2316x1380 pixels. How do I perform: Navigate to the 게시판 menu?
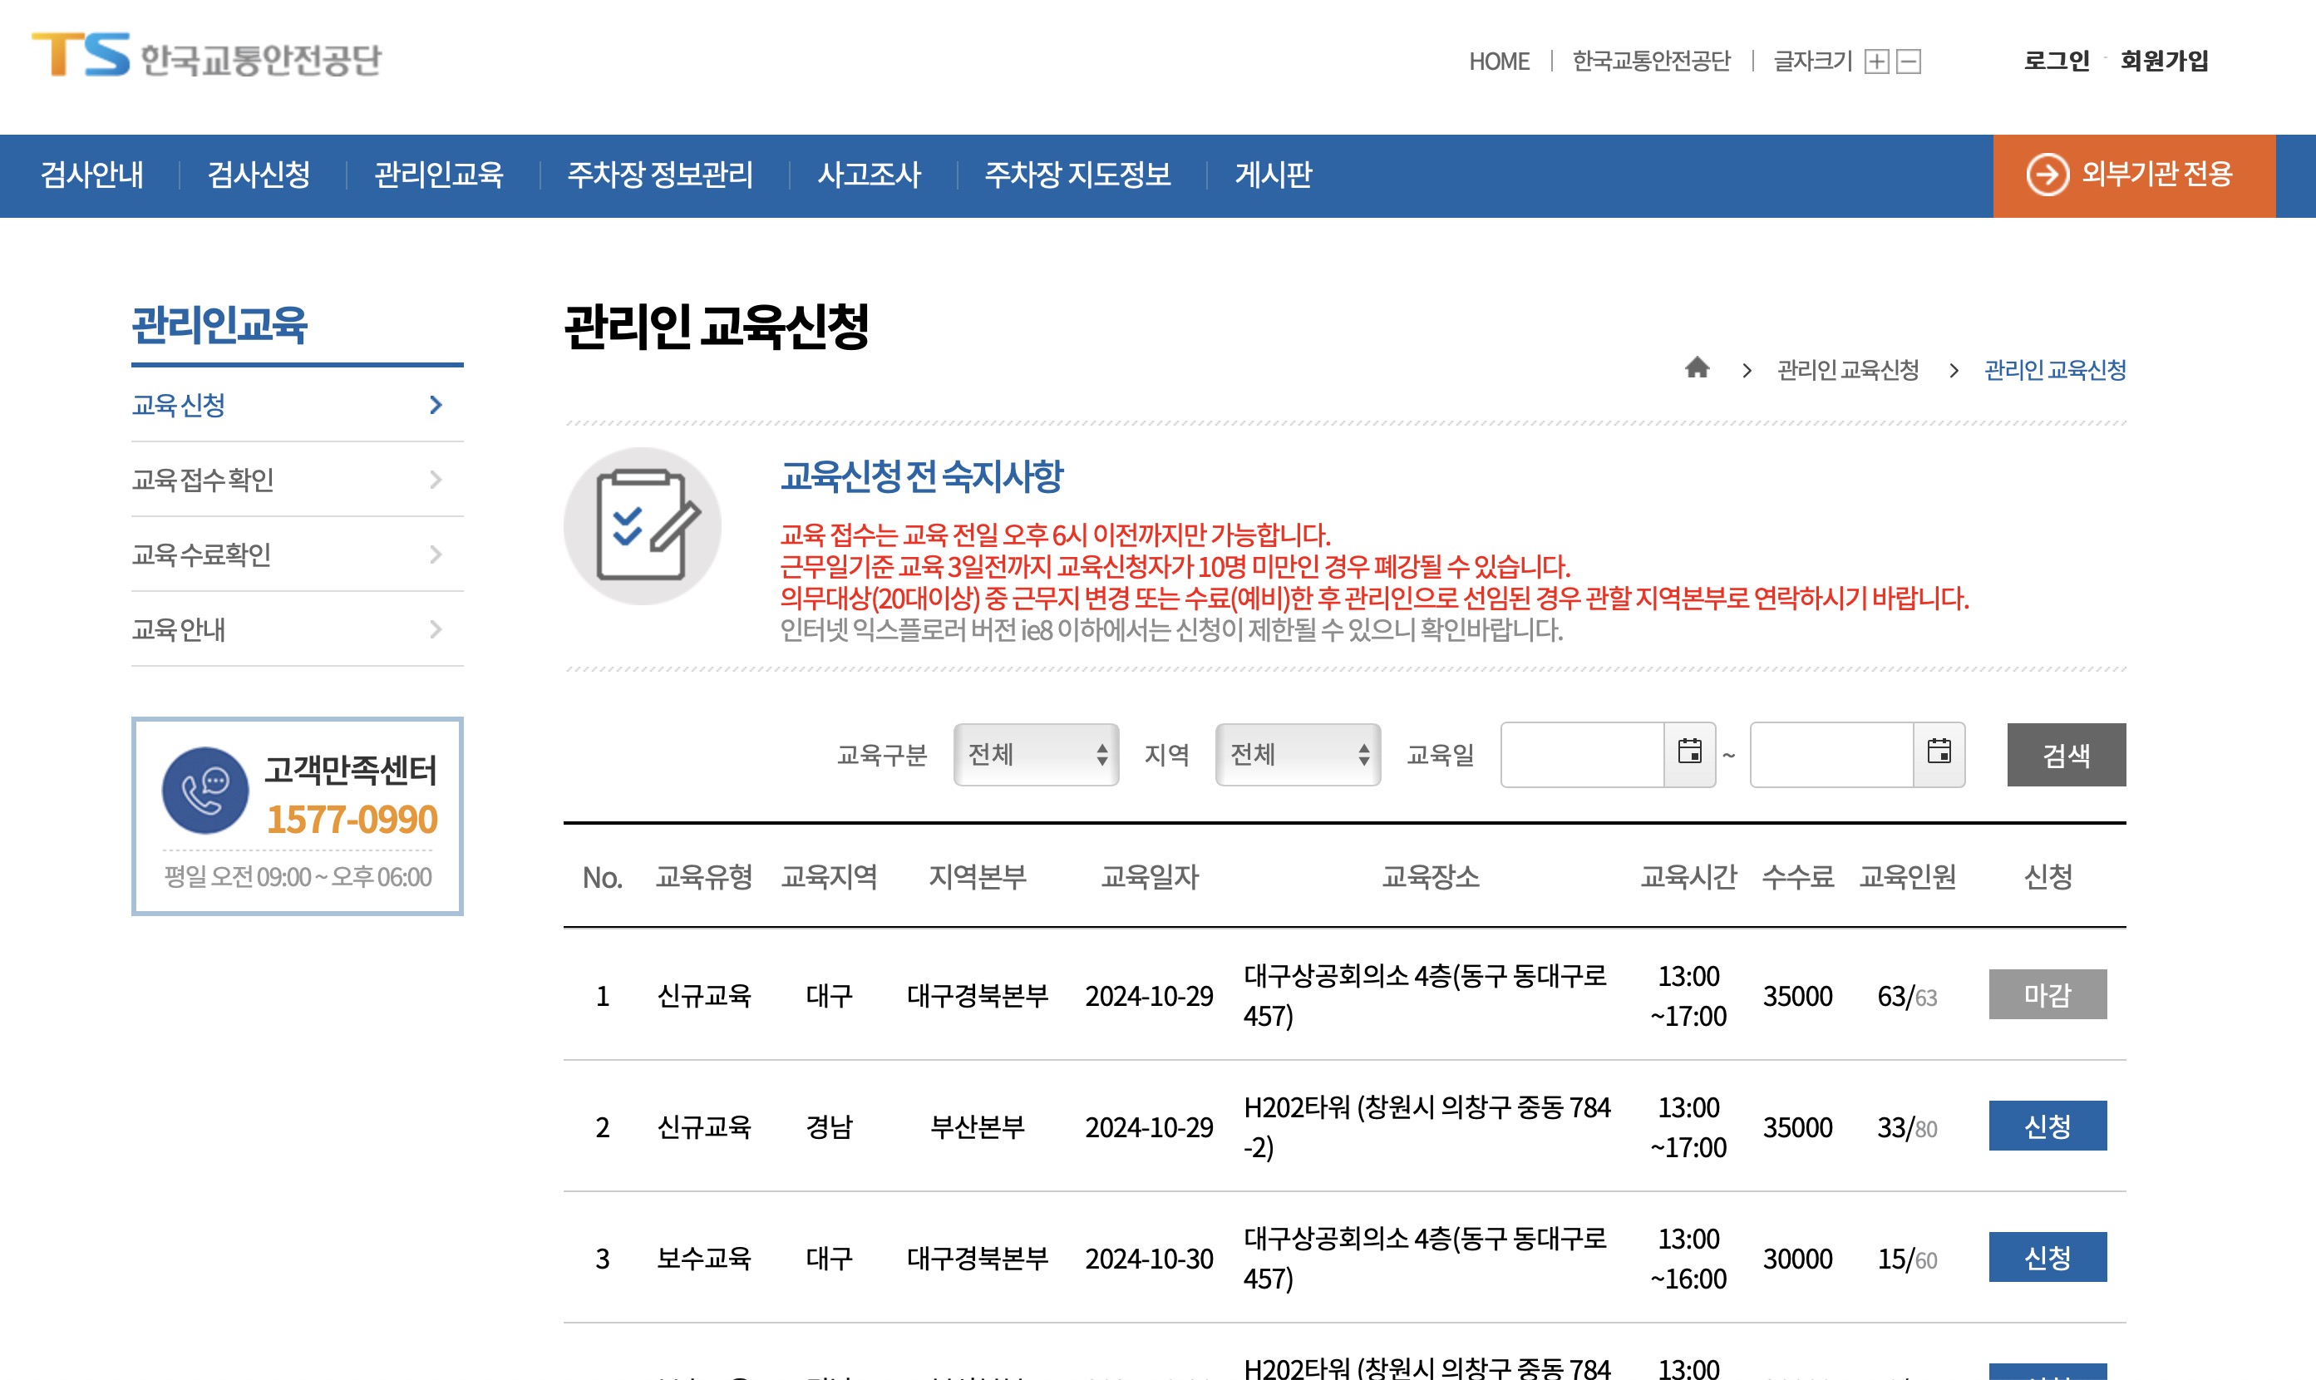[x=1274, y=175]
